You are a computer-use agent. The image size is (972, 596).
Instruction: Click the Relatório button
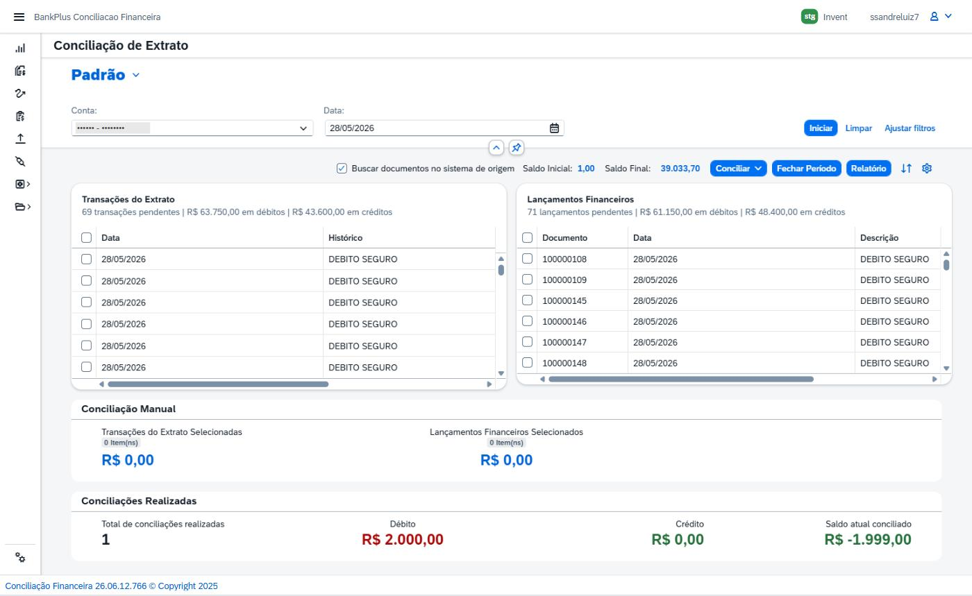coord(869,169)
